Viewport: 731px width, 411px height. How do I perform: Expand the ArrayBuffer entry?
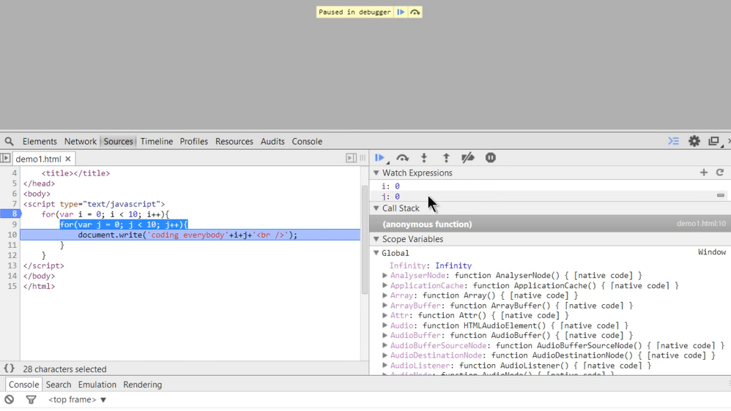[385, 306]
